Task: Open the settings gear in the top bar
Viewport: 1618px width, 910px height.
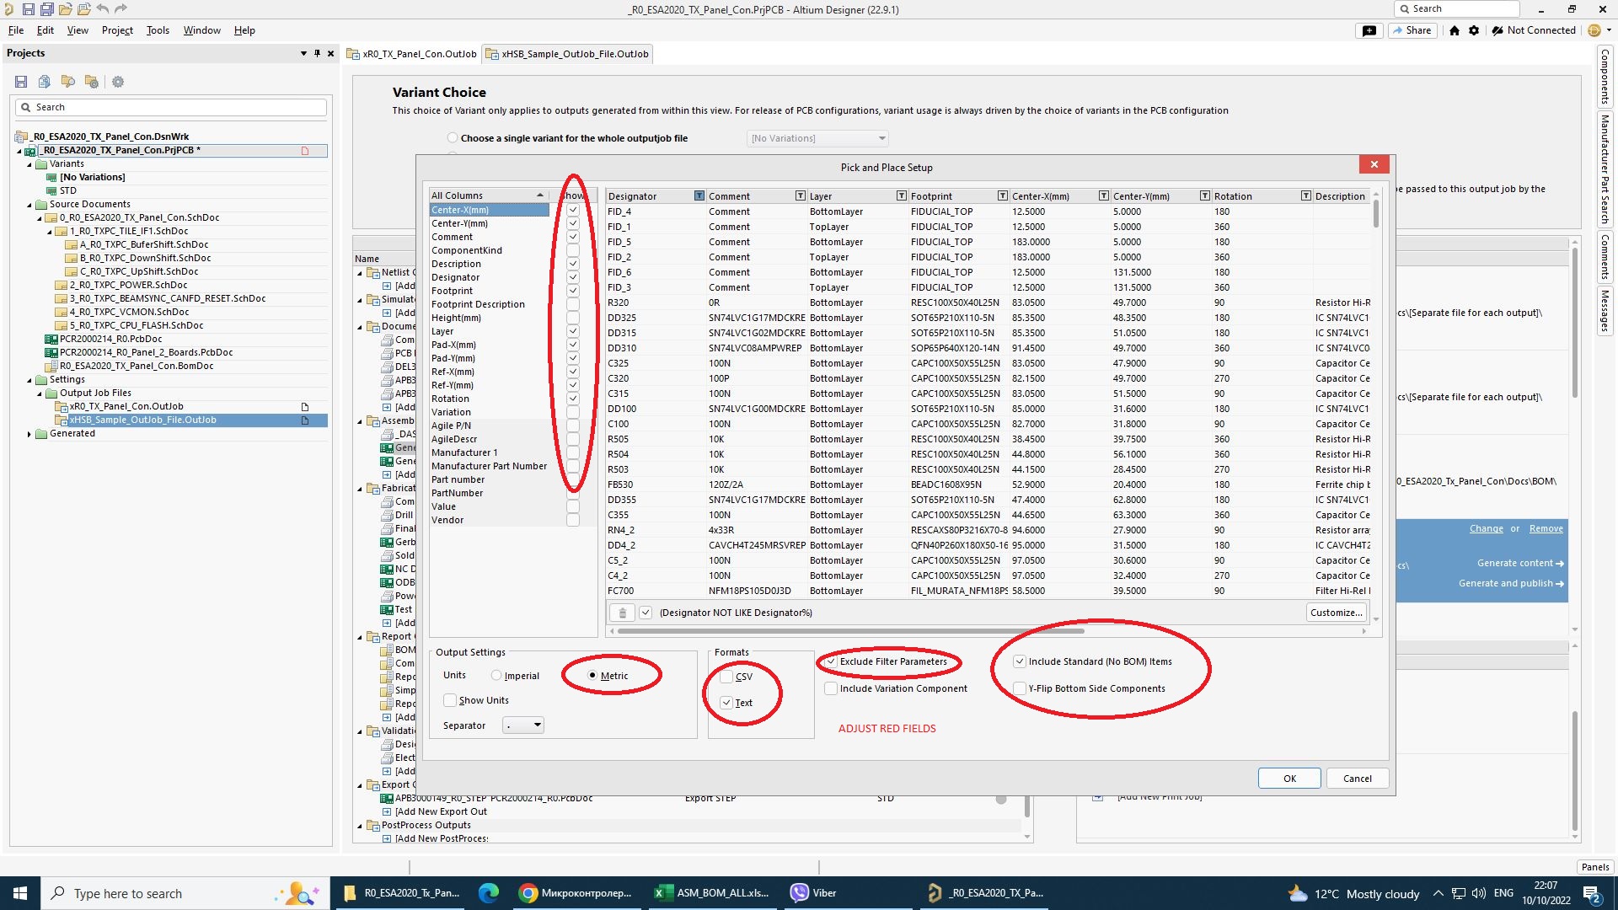Action: click(x=1473, y=30)
